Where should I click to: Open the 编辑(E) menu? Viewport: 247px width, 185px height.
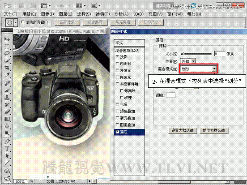point(29,14)
